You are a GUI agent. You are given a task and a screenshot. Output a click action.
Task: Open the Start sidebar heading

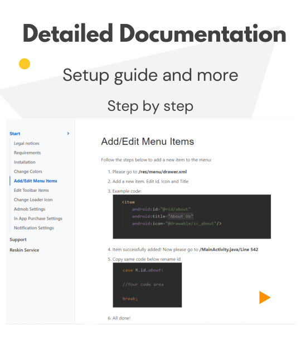14,134
